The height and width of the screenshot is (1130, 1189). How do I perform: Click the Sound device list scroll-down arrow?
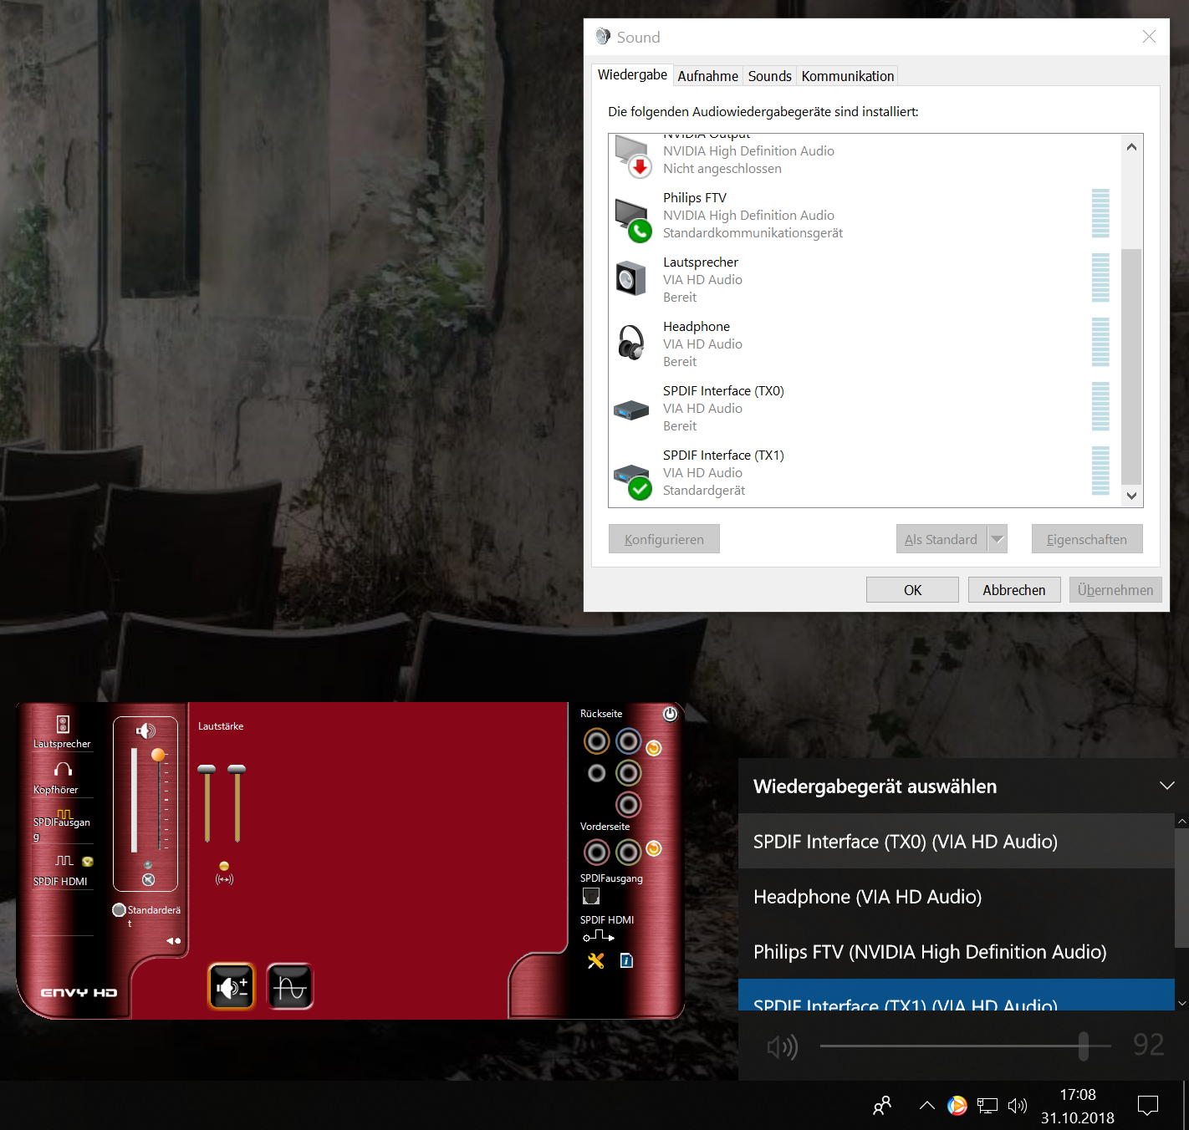(1131, 496)
